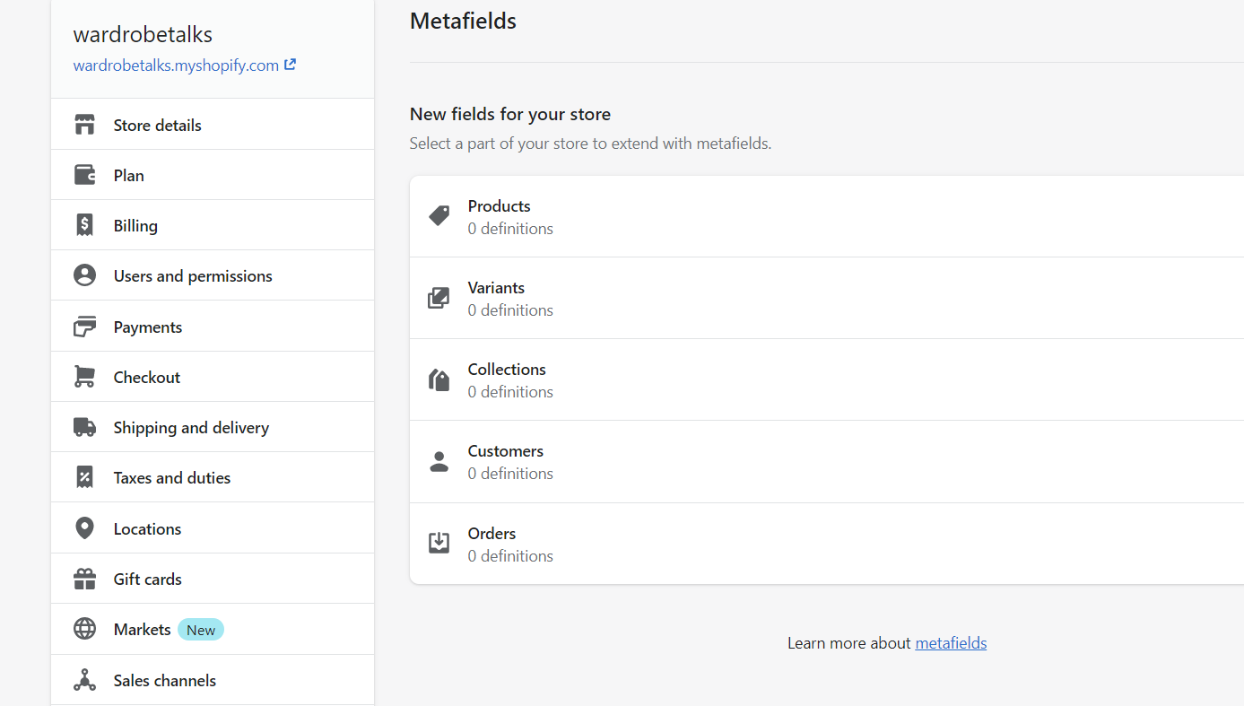Viewport: 1244px width, 706px height.
Task: Click the Shipping and delivery truck icon
Action: (x=84, y=427)
